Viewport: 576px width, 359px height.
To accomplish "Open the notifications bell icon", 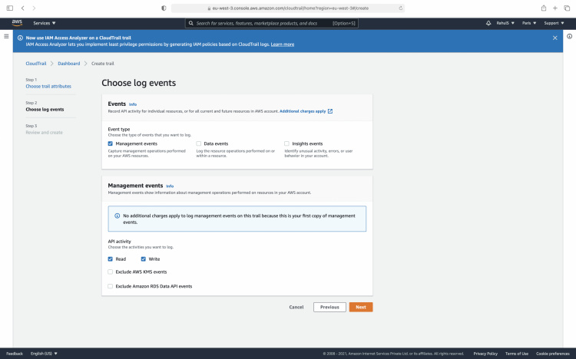I will coord(489,23).
